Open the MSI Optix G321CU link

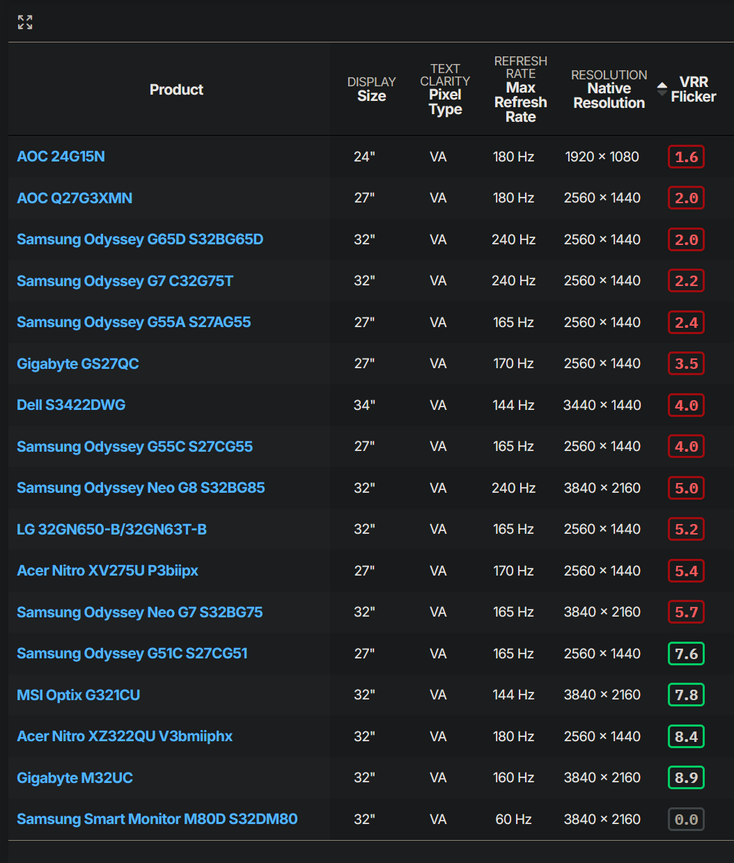[x=79, y=695]
